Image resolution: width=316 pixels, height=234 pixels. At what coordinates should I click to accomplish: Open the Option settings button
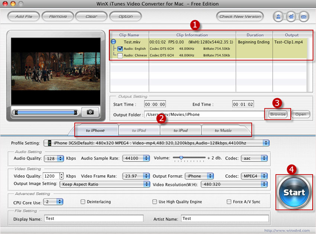pos(125,17)
